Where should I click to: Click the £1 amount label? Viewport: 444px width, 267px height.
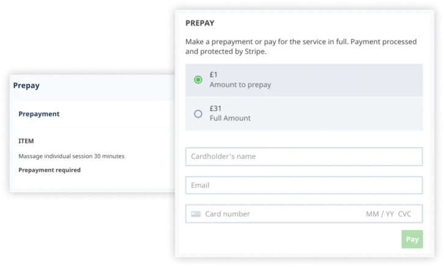[x=213, y=75]
